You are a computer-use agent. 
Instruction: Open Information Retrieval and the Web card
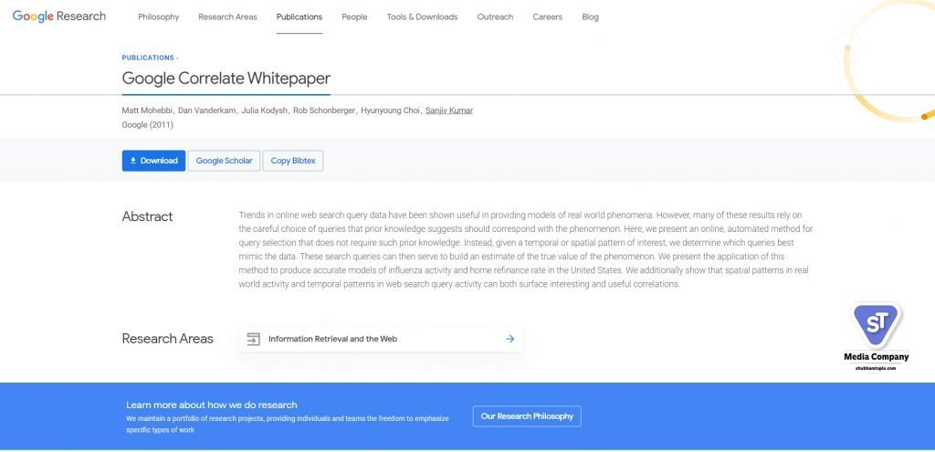pos(381,339)
